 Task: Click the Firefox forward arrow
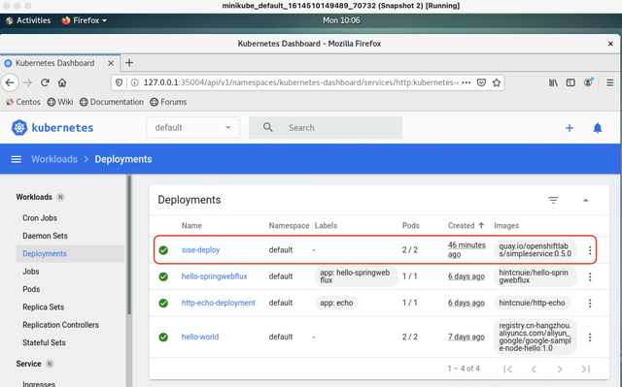click(x=27, y=82)
